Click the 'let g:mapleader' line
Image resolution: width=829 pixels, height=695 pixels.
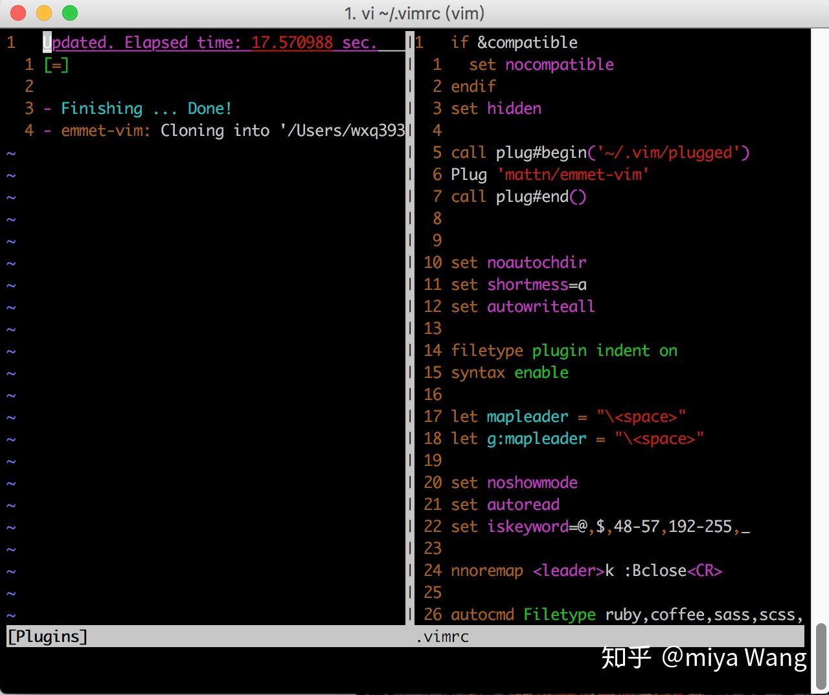pos(578,439)
